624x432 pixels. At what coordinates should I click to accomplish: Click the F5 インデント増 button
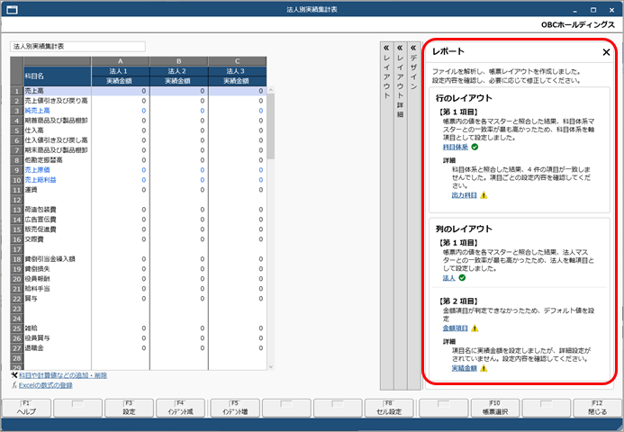click(235, 408)
